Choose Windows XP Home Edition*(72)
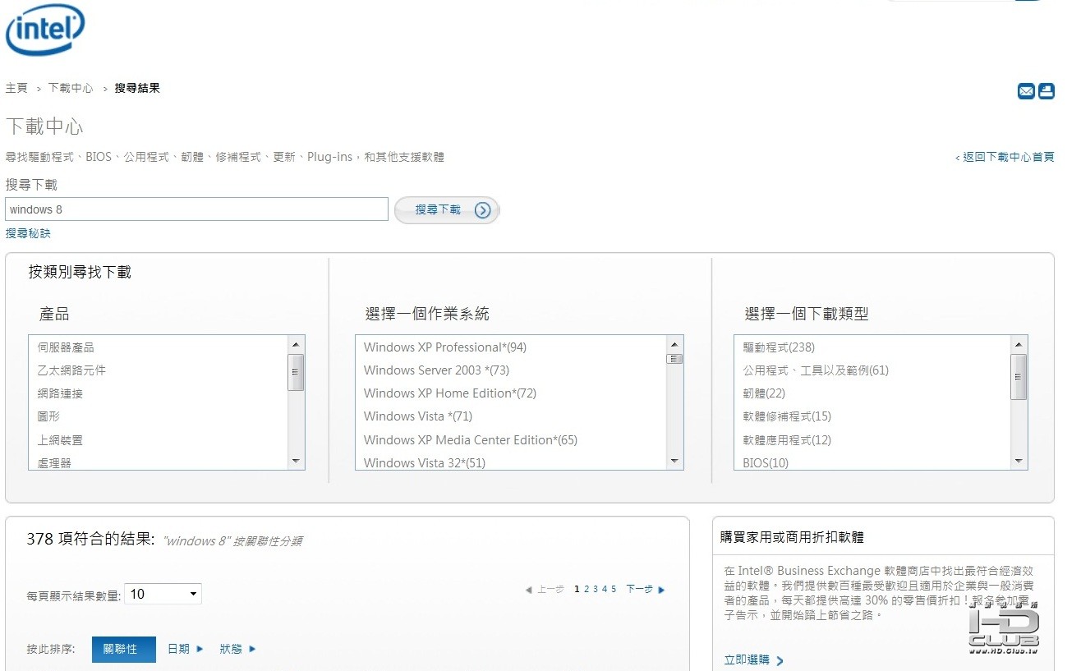This screenshot has height=671, width=1081. [x=450, y=393]
